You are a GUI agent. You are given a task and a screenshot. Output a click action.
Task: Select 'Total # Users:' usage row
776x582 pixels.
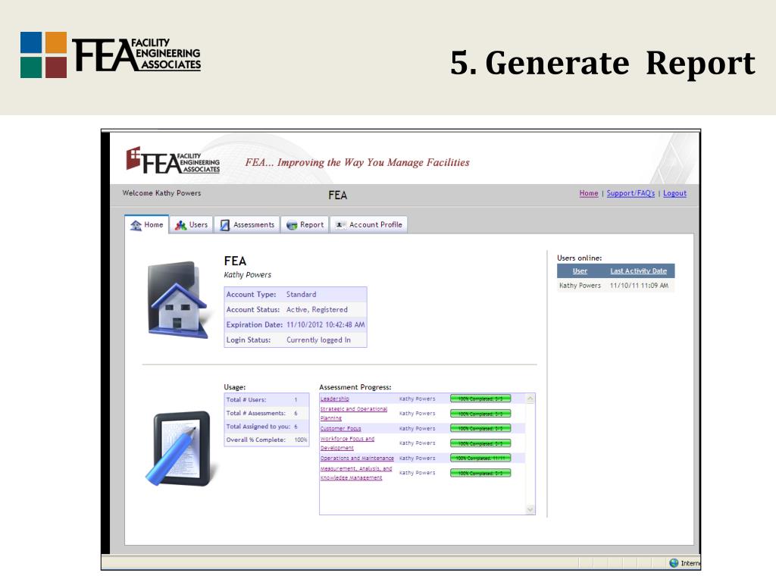pyautogui.click(x=267, y=399)
